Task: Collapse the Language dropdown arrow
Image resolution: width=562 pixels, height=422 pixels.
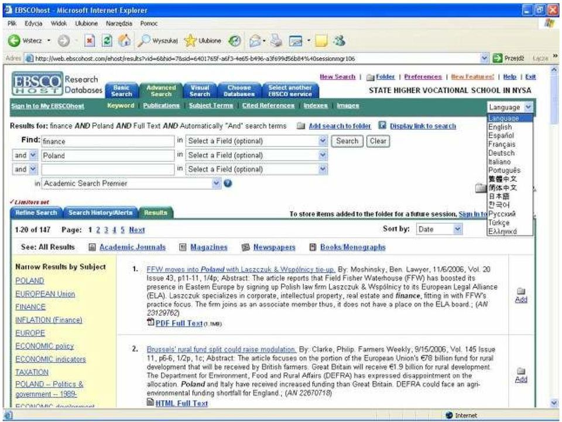Action: tap(528, 107)
